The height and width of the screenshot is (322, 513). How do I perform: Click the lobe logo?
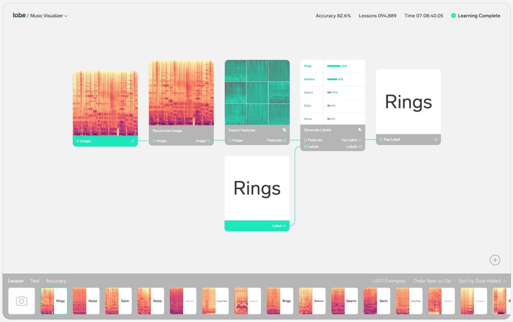[19, 16]
